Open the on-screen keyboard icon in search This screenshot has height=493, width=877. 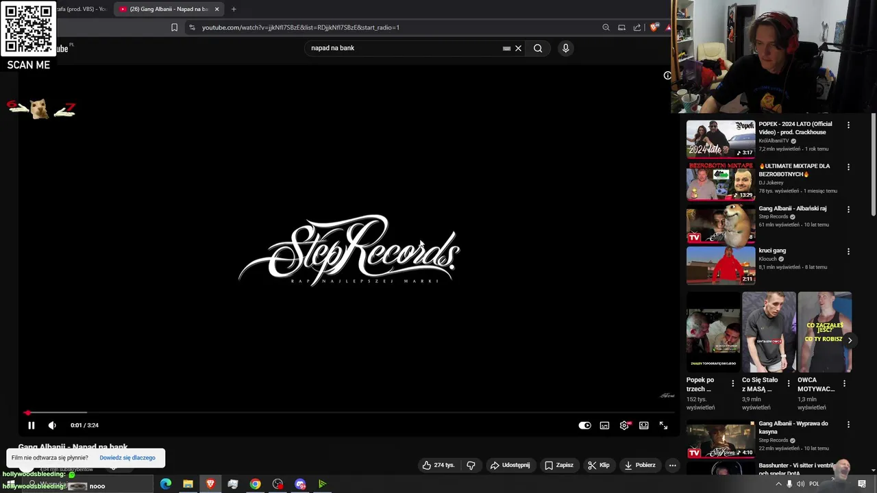pos(506,48)
